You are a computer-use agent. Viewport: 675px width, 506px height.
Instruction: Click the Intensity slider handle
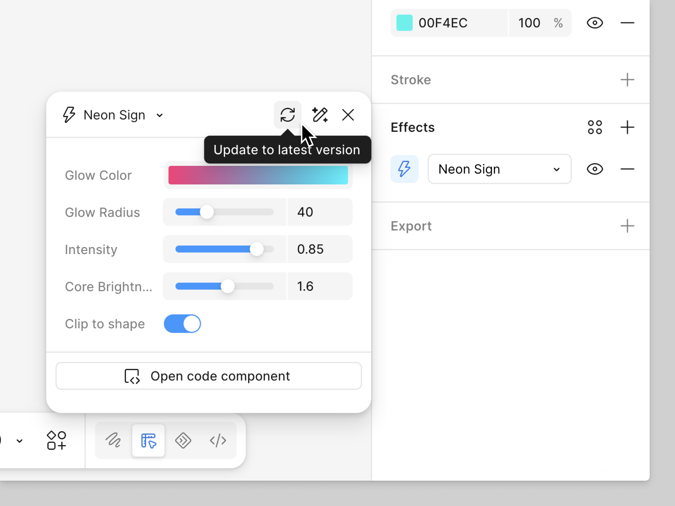(257, 249)
